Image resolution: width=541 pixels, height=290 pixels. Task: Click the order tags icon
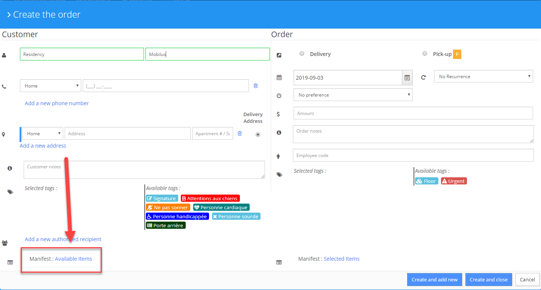point(279,175)
